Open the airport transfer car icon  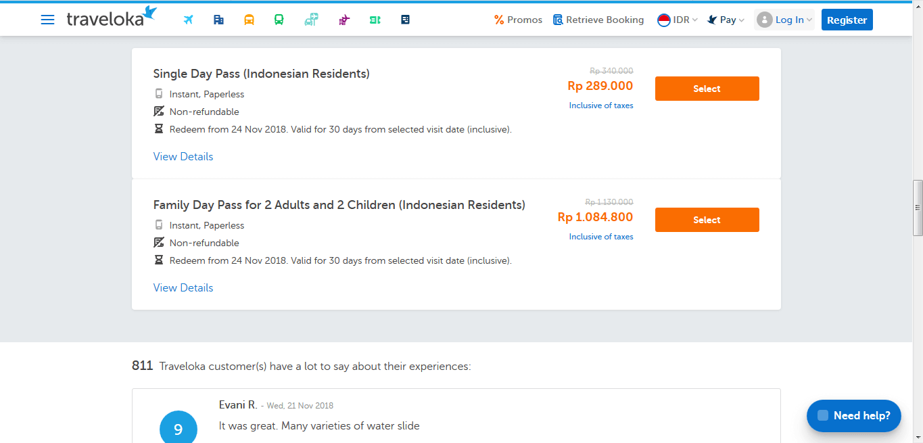click(311, 20)
